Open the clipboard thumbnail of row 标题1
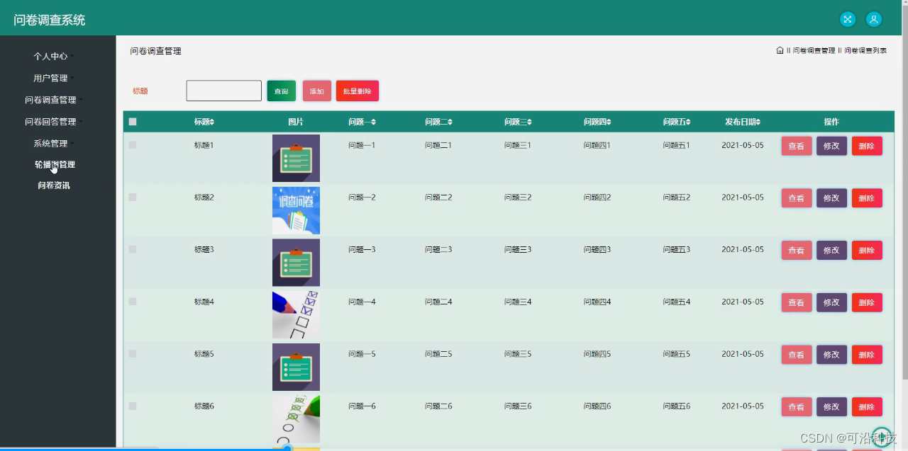 (296, 159)
